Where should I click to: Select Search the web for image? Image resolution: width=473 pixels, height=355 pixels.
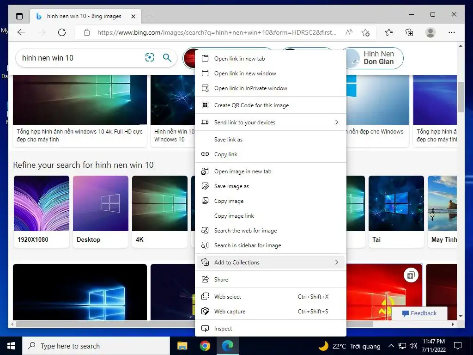click(x=271, y=231)
